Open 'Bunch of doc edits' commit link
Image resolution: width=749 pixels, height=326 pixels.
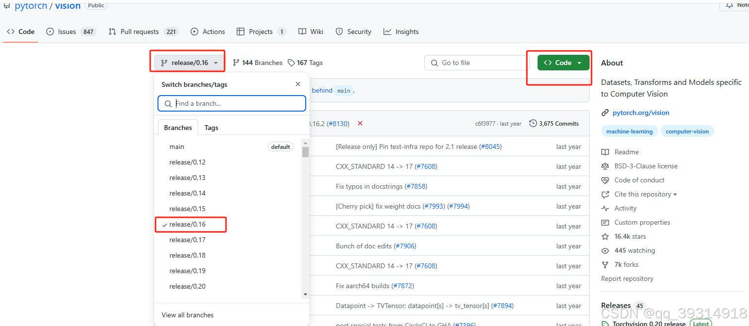364,246
